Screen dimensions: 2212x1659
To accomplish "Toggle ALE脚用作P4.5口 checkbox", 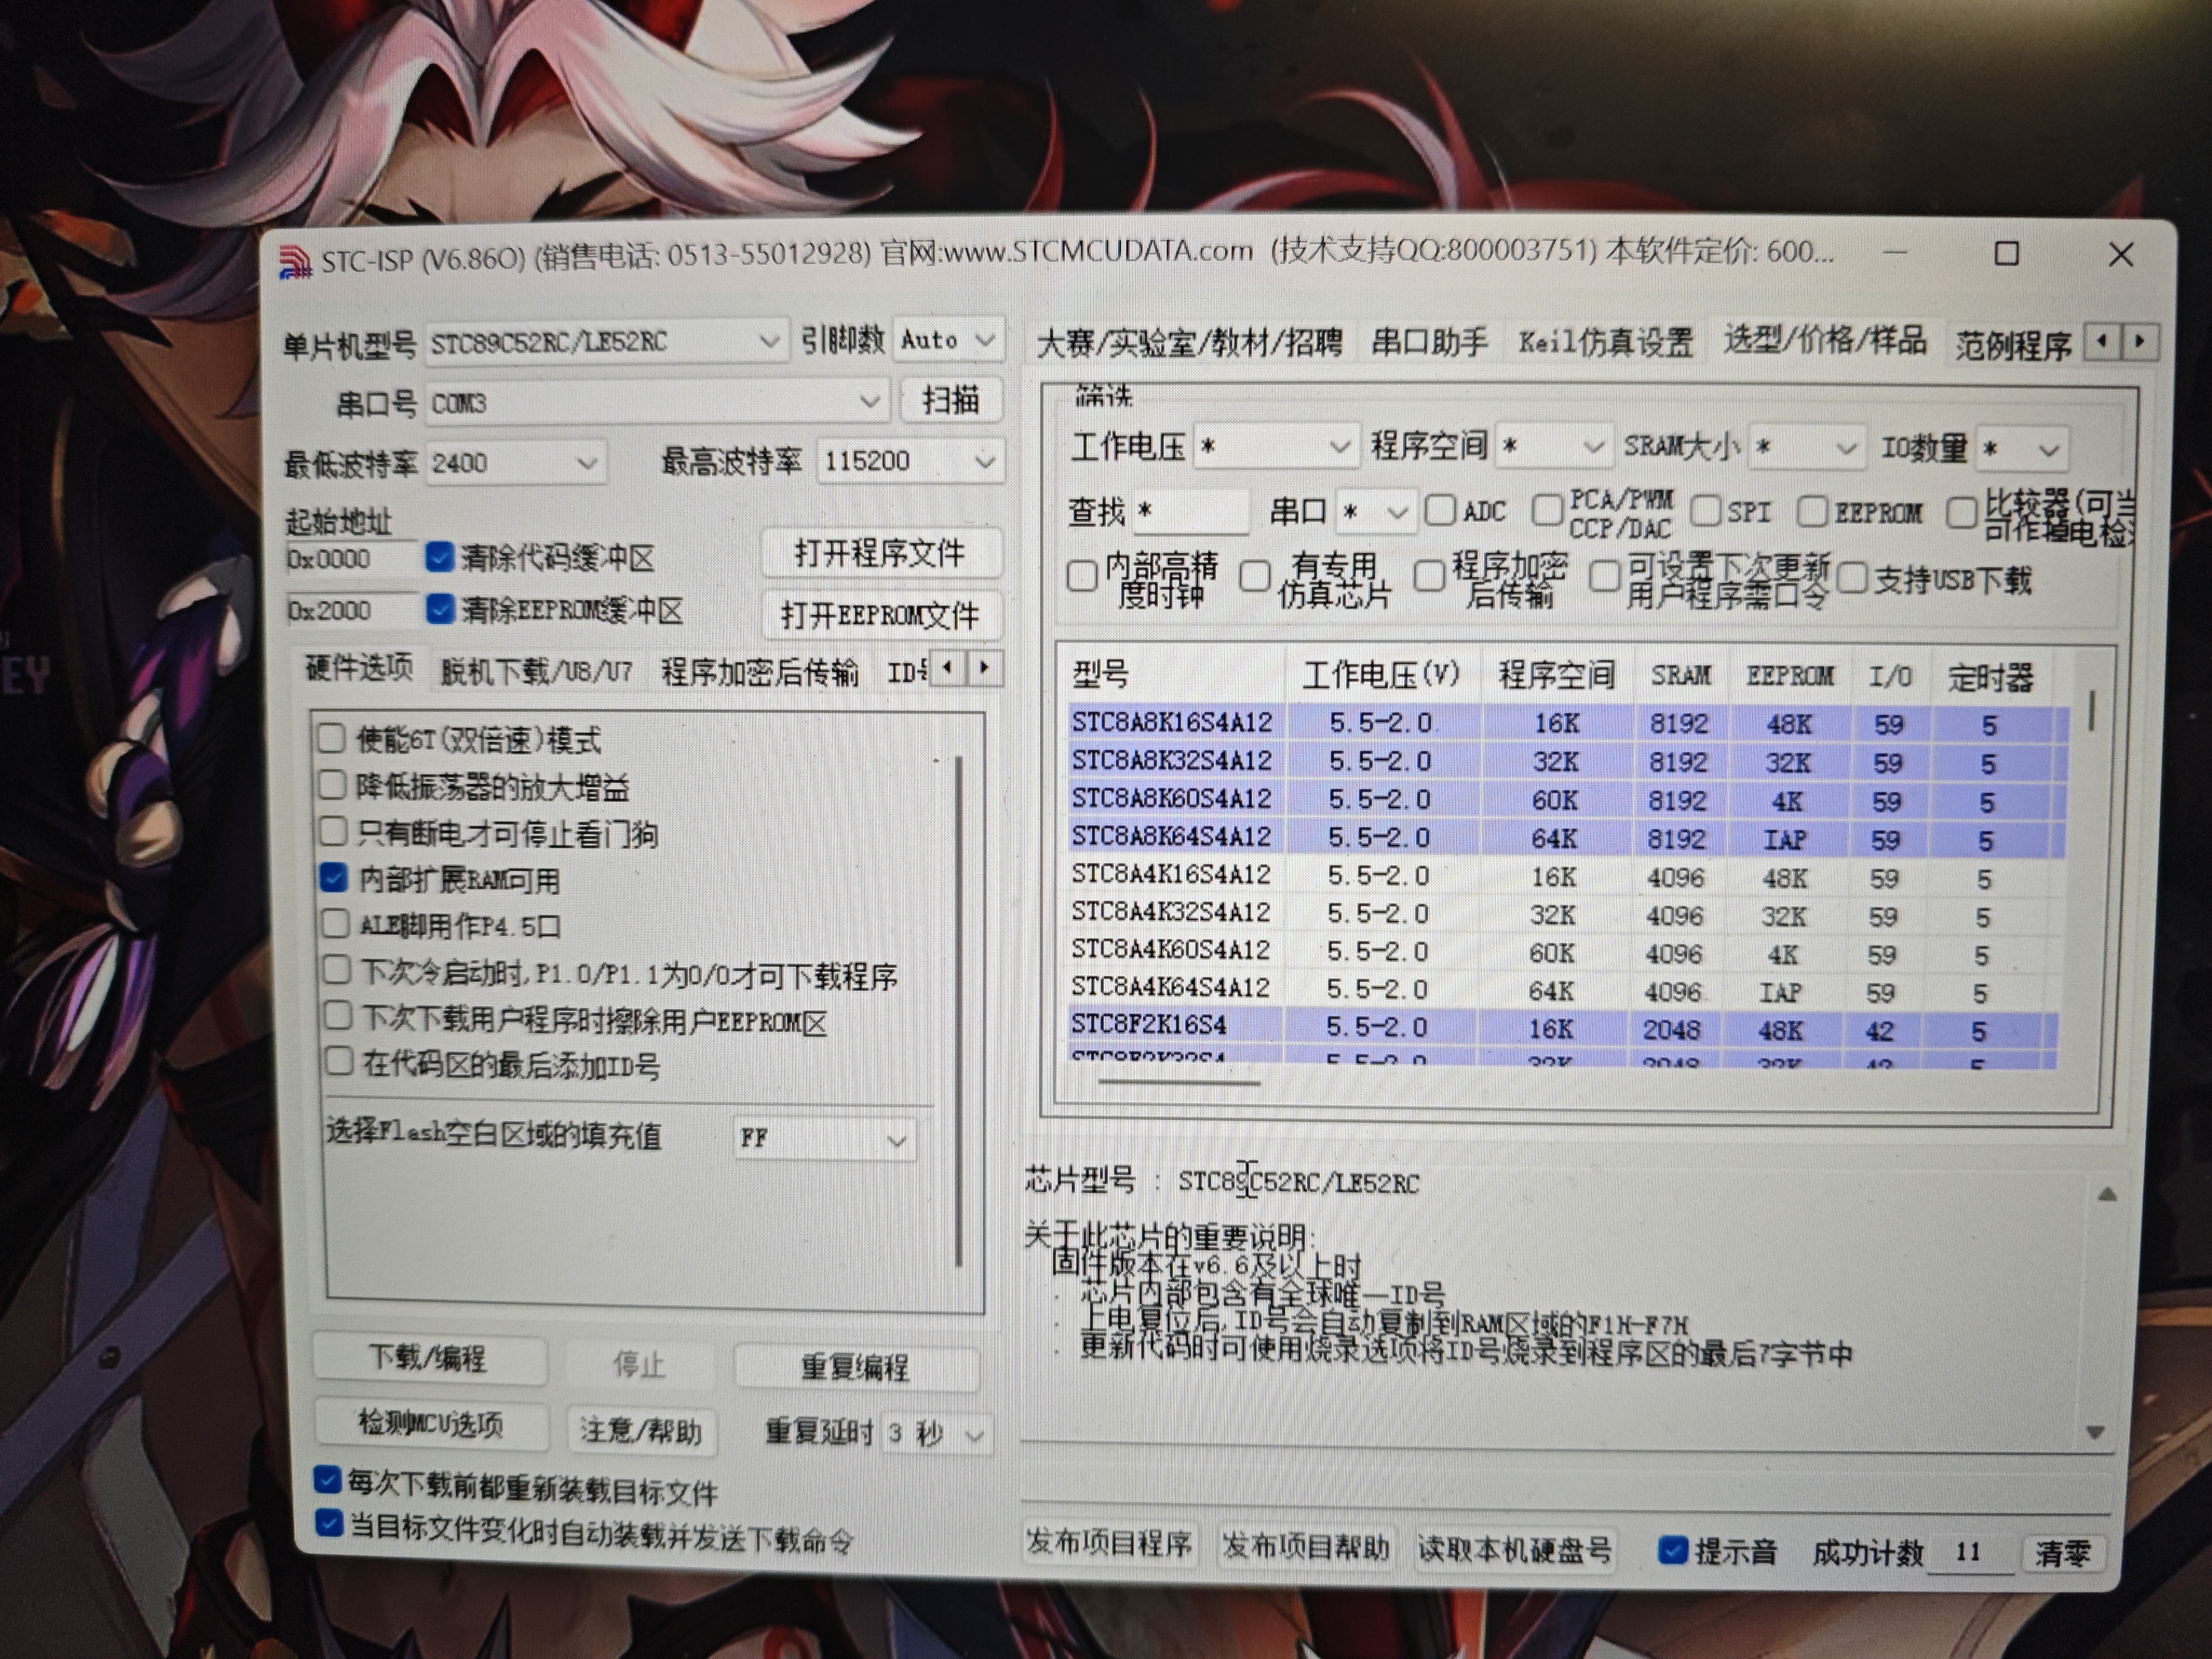I will pyautogui.click(x=335, y=923).
